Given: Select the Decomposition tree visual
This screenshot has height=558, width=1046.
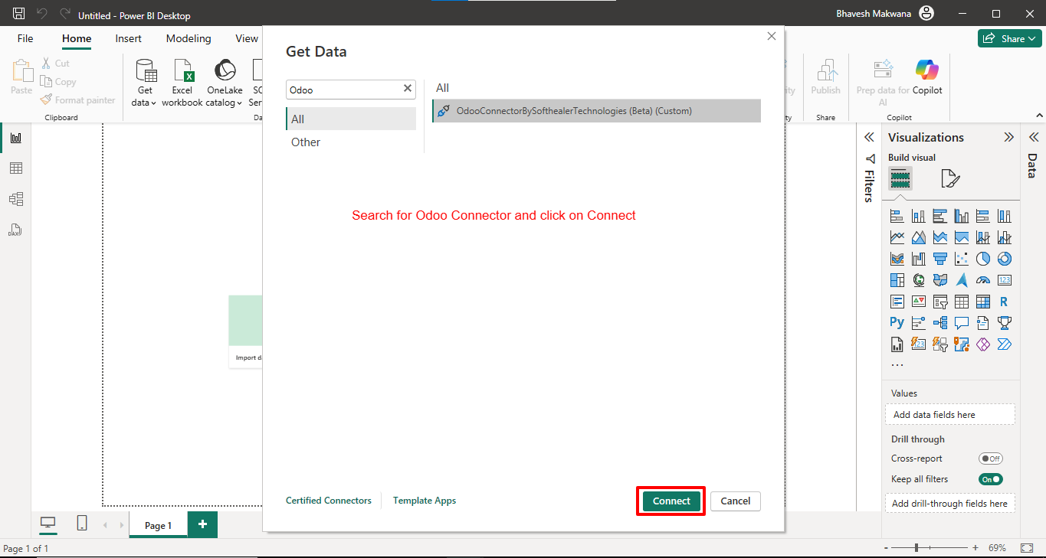Looking at the screenshot, I should (940, 323).
